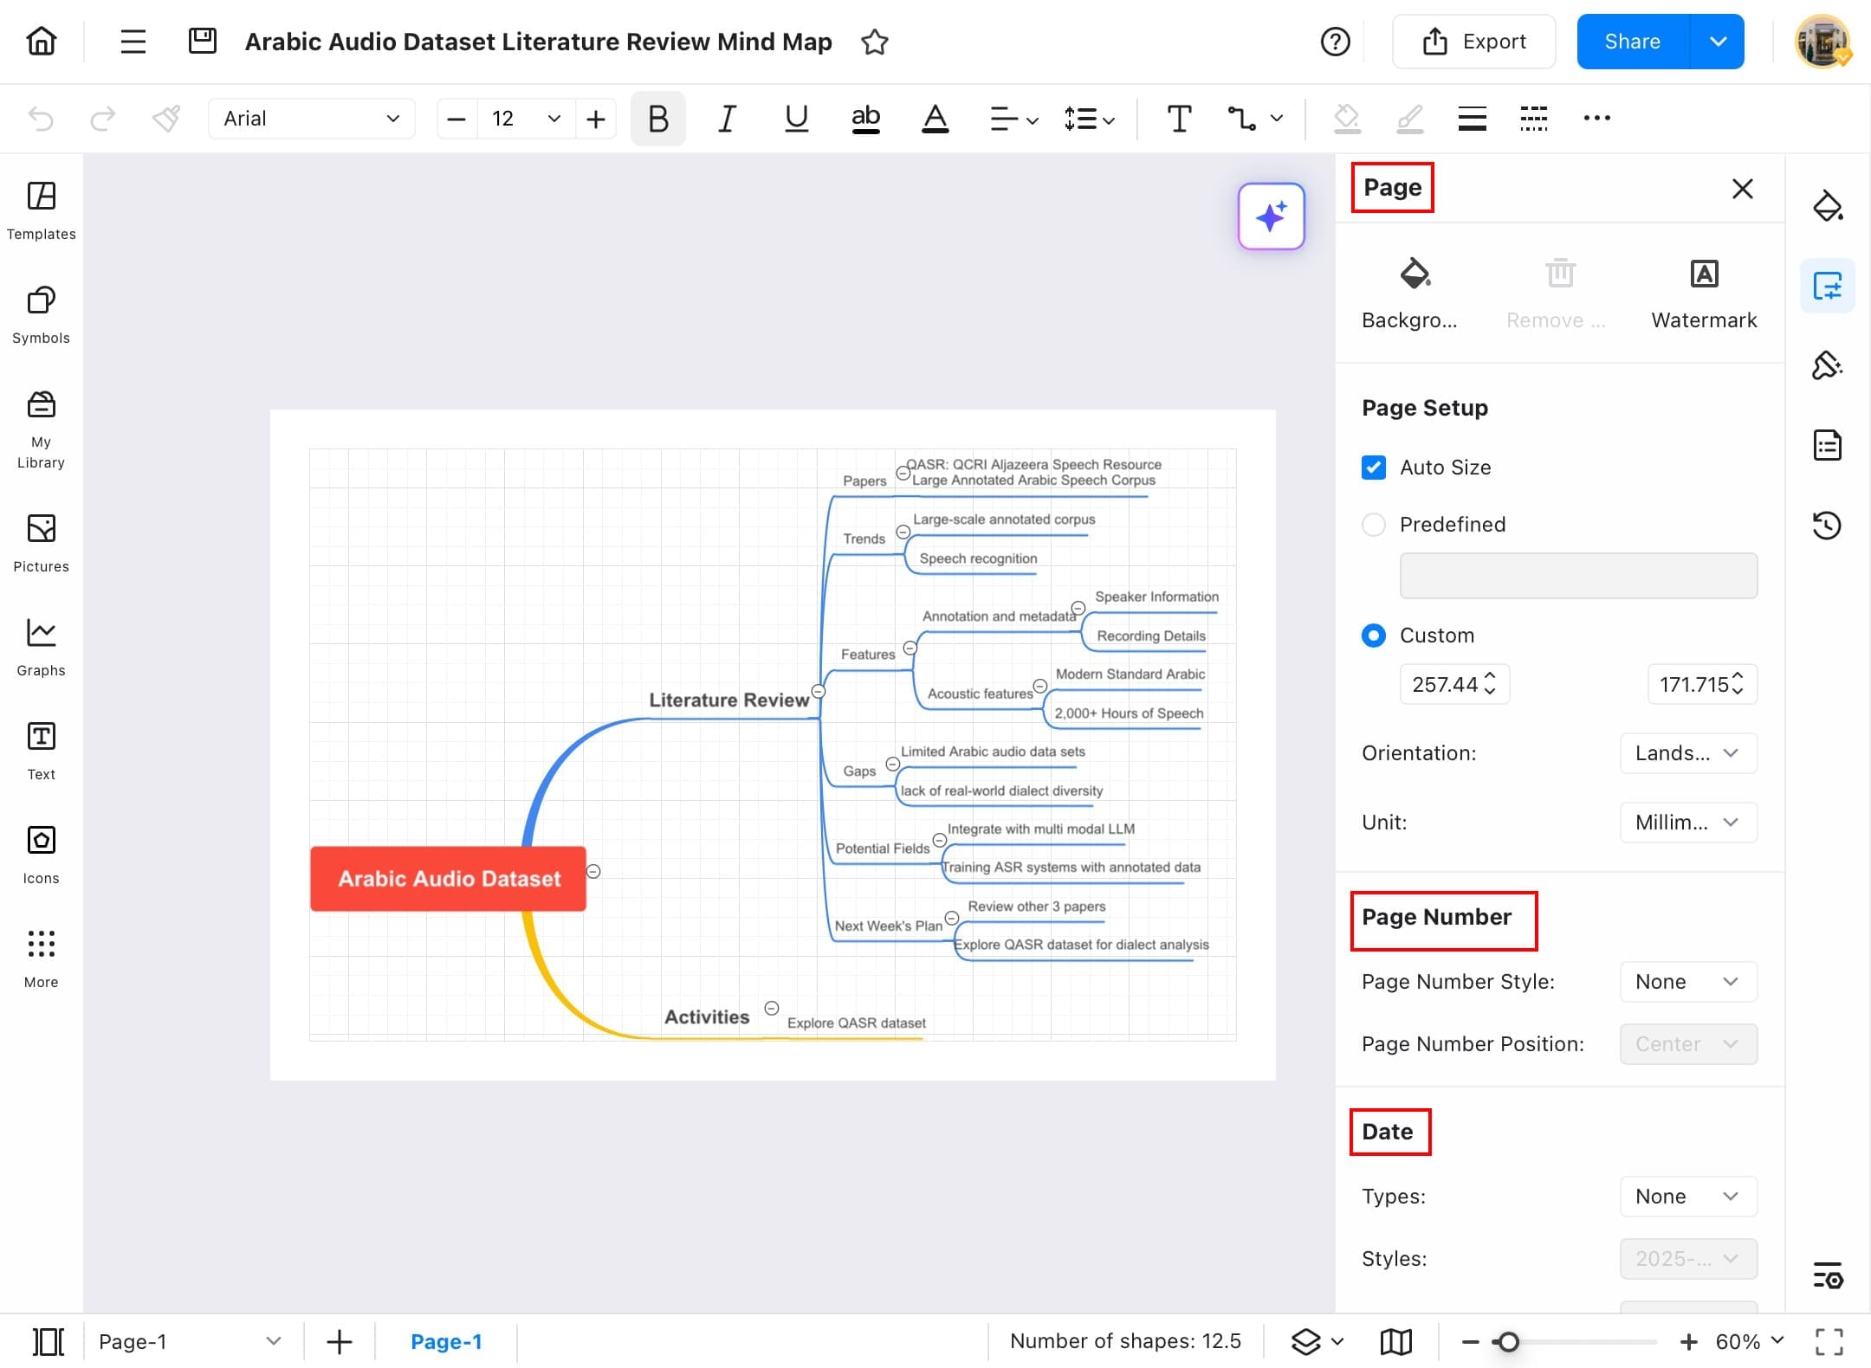Select the Custom page size radio
Image resolution: width=1871 pixels, height=1368 pixels.
tap(1374, 636)
